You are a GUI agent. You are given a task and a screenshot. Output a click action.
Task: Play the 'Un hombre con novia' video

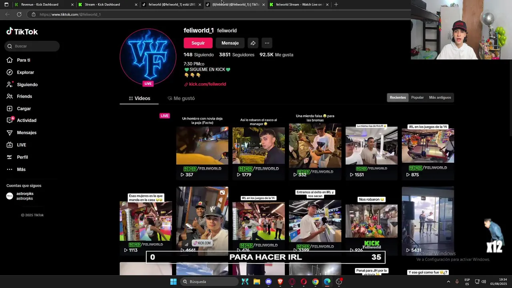[202, 146]
